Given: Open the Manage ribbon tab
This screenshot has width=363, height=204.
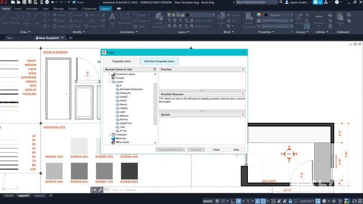Looking at the screenshot, I should [58, 8].
